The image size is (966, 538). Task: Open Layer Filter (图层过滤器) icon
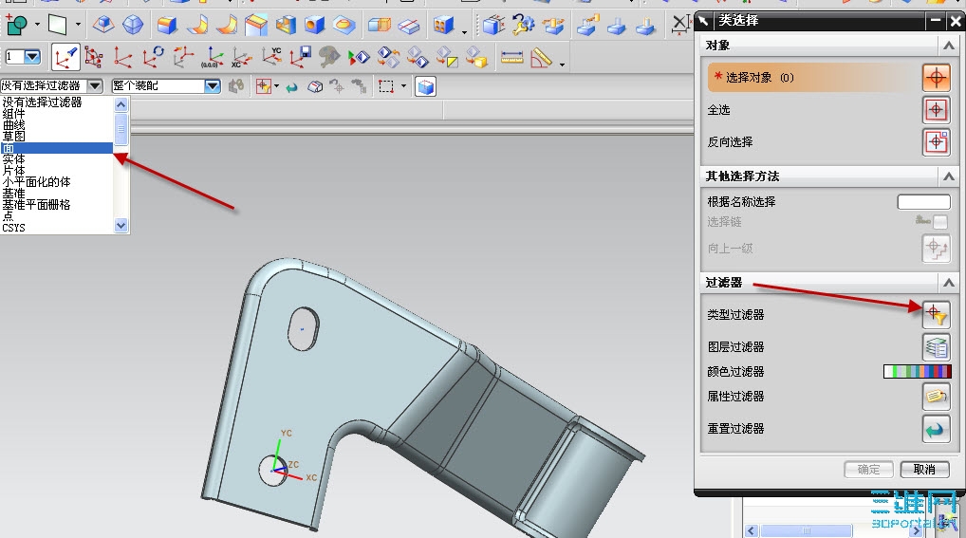tap(936, 347)
